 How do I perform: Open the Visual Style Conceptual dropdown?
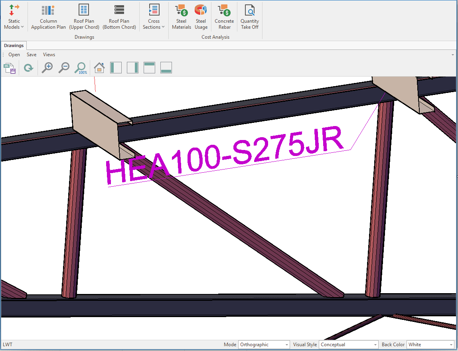coord(348,345)
